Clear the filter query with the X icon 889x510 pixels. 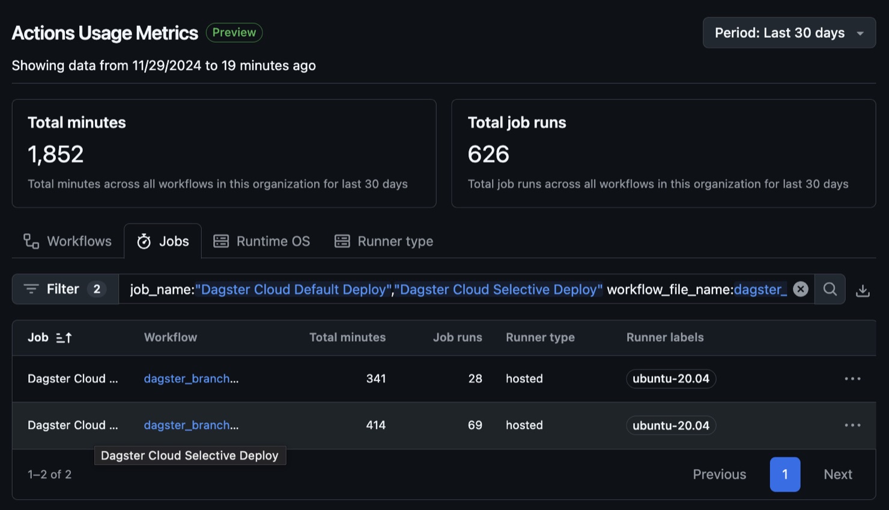(x=801, y=289)
